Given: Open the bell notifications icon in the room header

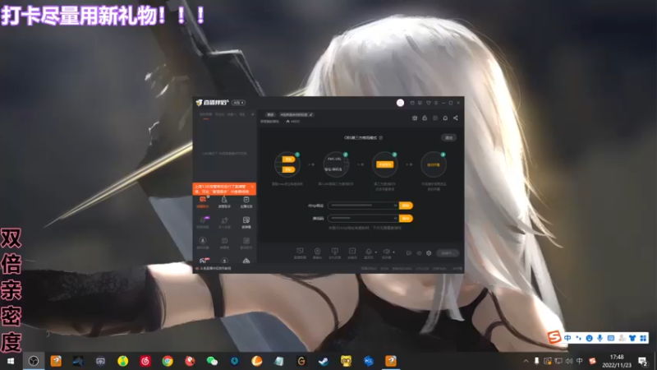Looking at the screenshot, I should [445, 118].
